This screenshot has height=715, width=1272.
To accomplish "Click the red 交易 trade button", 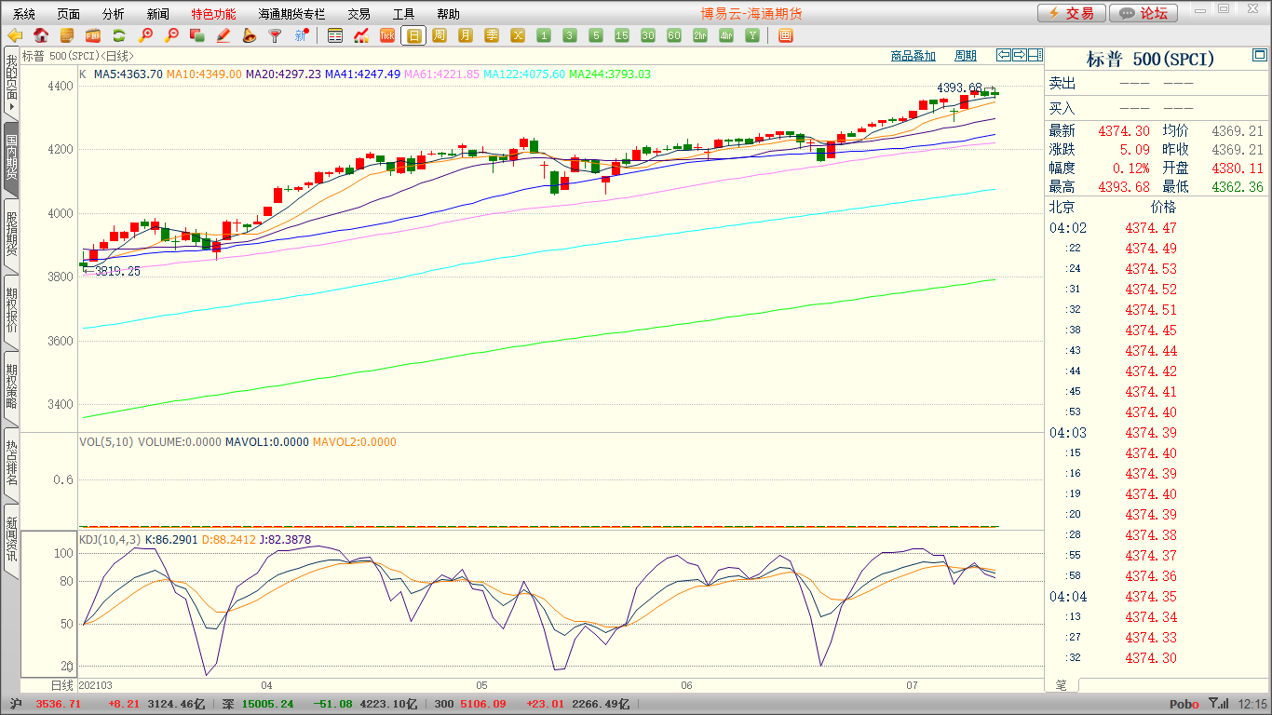I will click(x=1072, y=13).
